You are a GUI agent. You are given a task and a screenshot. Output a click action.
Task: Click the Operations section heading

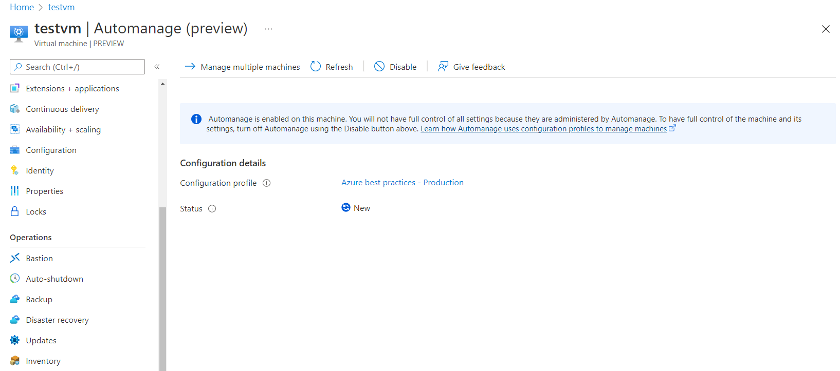coord(31,238)
